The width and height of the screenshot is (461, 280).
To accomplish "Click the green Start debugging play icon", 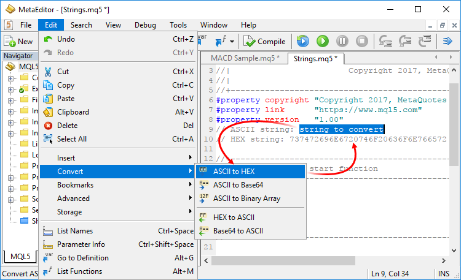I will [x=323, y=42].
